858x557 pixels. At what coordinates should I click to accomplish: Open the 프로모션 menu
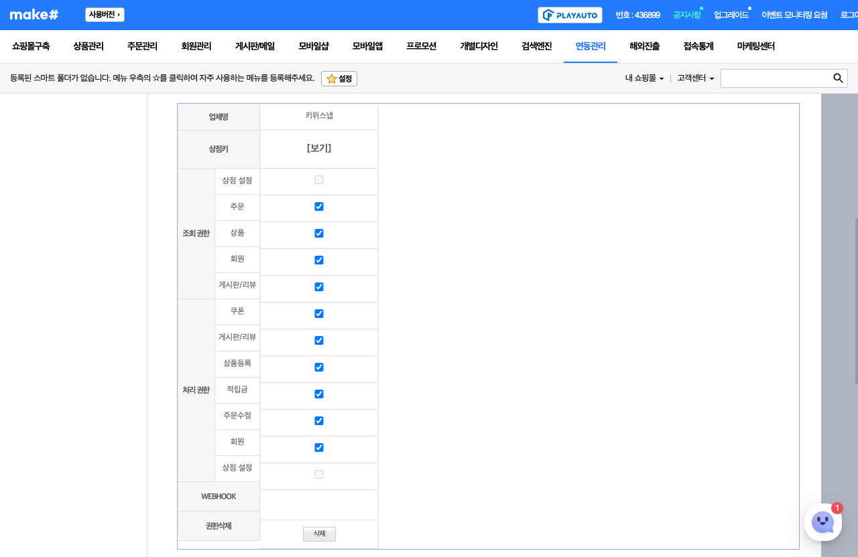pos(421,46)
